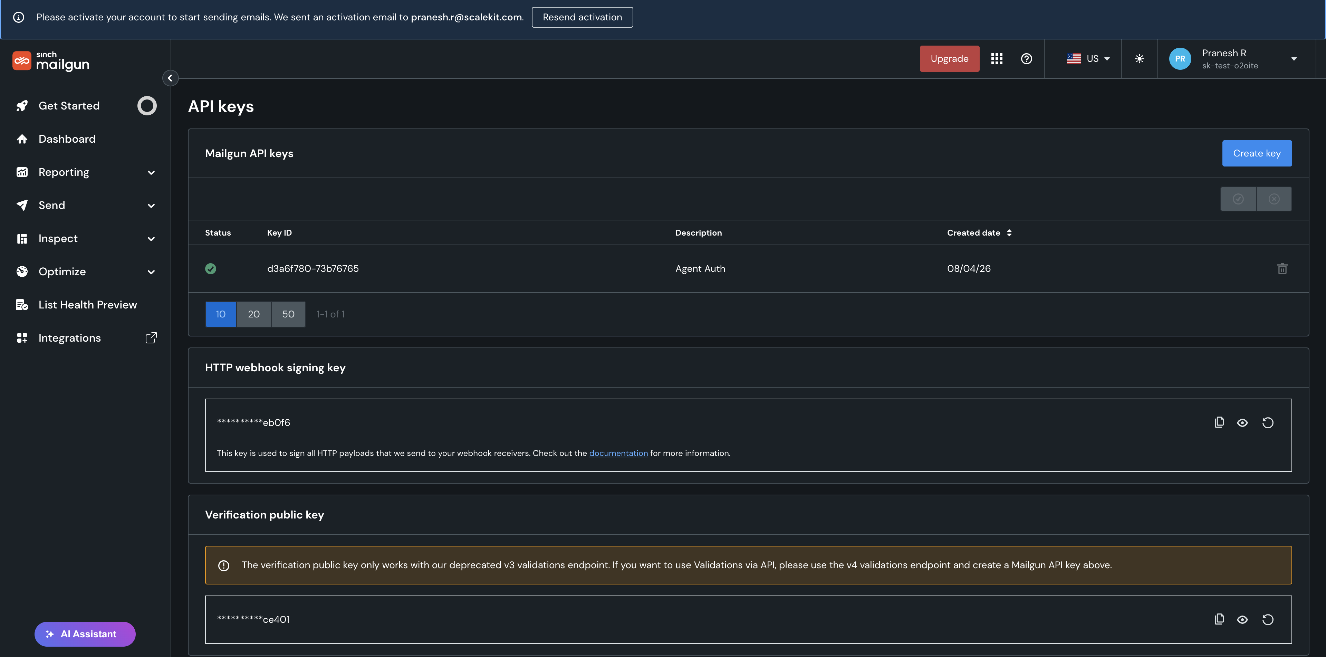
Task: Open the AI Assistant button
Action: (85, 634)
